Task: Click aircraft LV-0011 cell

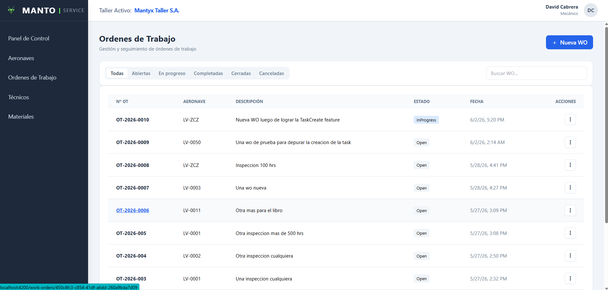Action: pyautogui.click(x=192, y=211)
